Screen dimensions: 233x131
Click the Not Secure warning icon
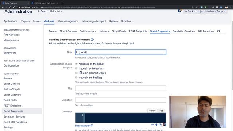click(19, 7)
